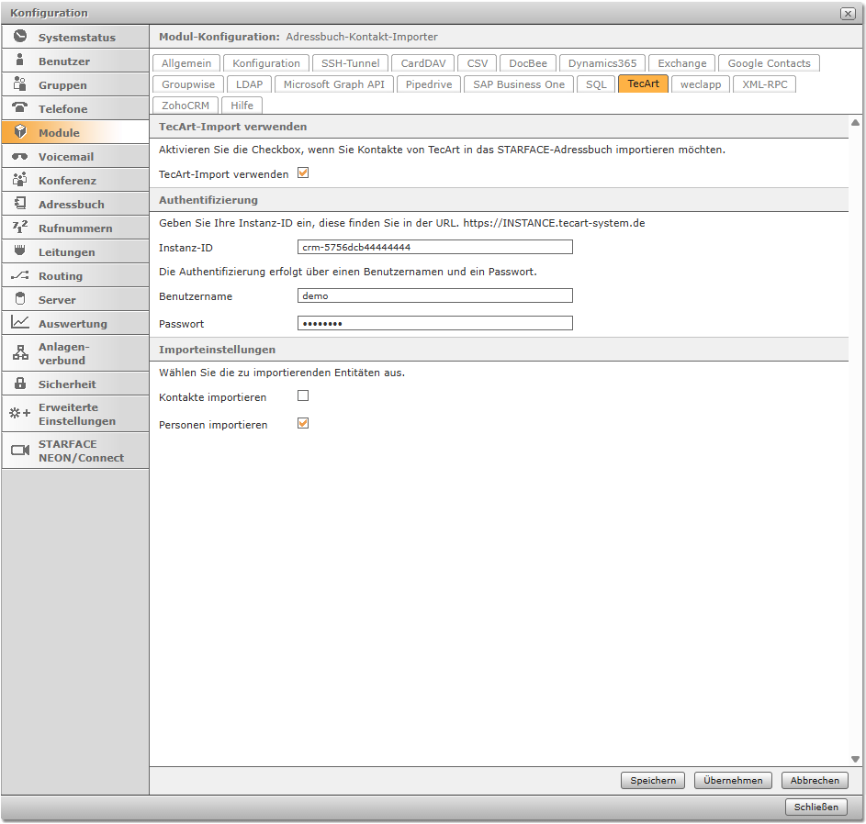Click into the Benutzername input field

point(434,295)
